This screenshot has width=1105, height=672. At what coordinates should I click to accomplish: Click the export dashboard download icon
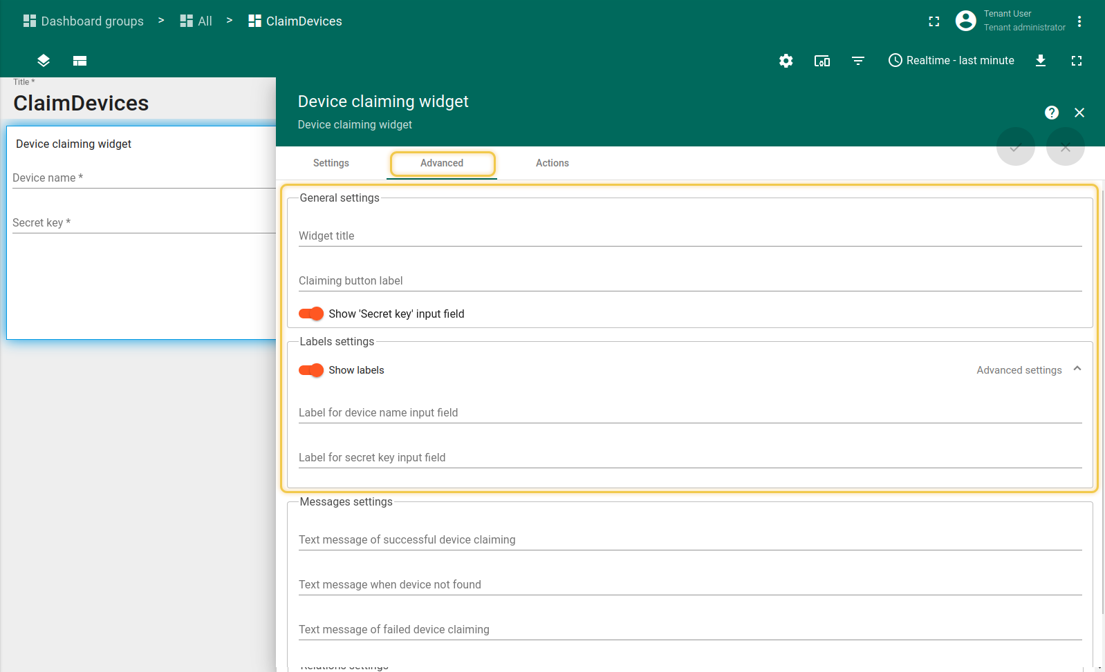1040,61
